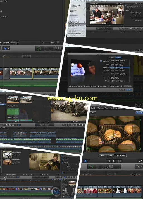
Task: Click the Select arrow tool beside 8:11 timecode
Action: (x=5, y=48)
